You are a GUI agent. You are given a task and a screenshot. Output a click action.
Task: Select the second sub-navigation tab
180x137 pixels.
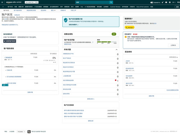(18, 10)
